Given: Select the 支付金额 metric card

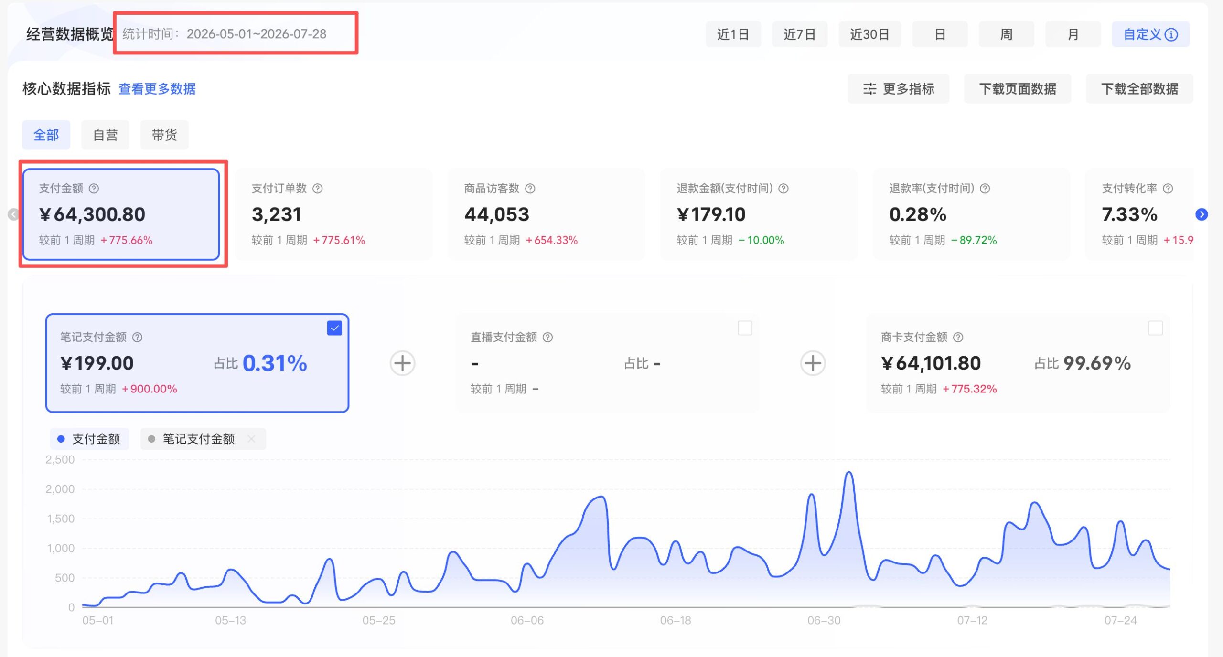Looking at the screenshot, I should point(121,214).
